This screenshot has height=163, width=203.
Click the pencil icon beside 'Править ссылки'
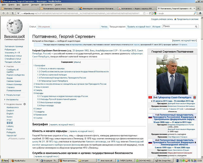pyautogui.click(x=9, y=139)
